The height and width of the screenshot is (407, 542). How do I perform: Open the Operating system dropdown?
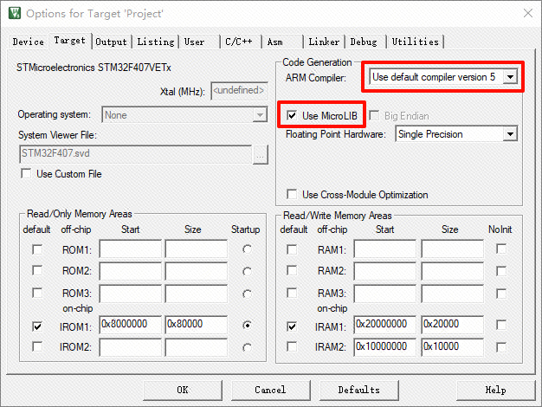point(260,114)
